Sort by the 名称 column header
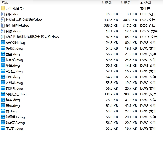The image size is (163, 143). coord(4,2)
